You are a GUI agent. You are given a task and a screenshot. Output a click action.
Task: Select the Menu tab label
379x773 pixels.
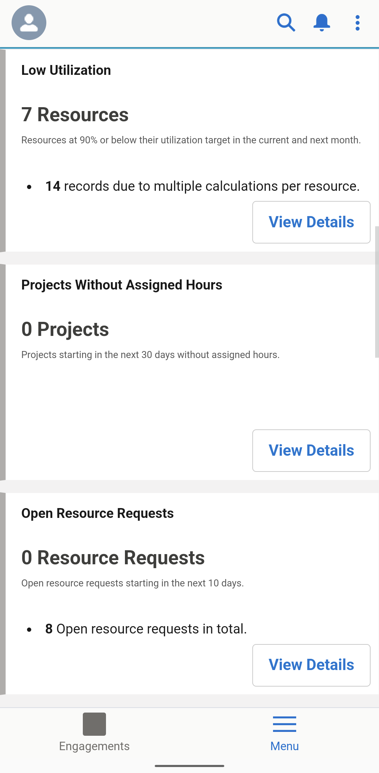[284, 746]
